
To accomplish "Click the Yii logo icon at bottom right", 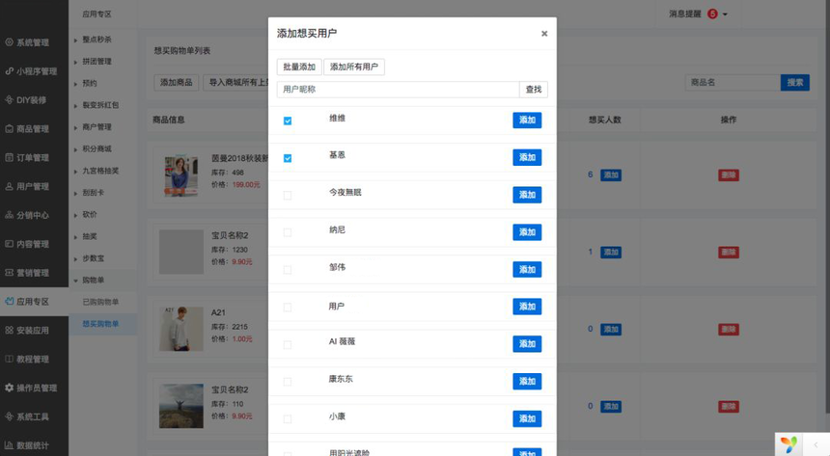I will point(789,443).
